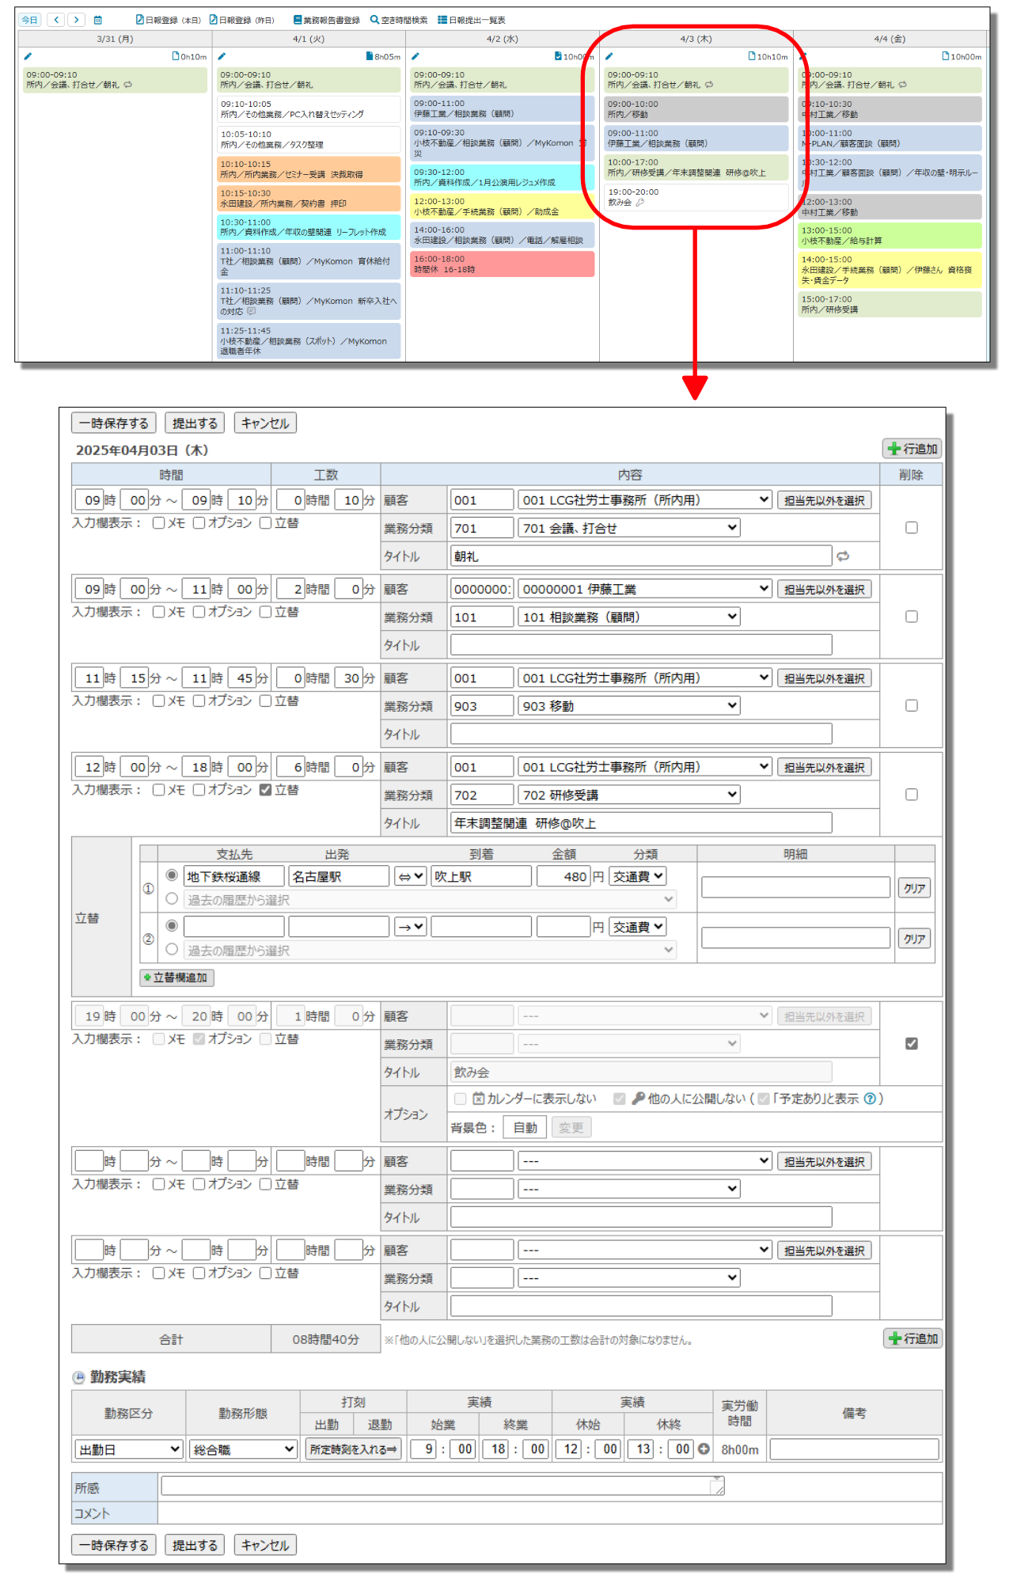The image size is (1013, 1583).
Task: Click report document icon for 4/1 8h05m
Action: coord(370,56)
